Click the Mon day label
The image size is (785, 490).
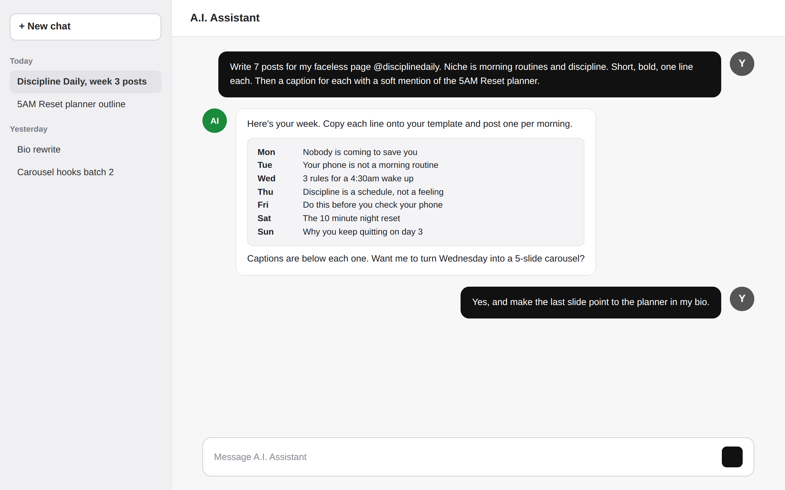tap(266, 152)
